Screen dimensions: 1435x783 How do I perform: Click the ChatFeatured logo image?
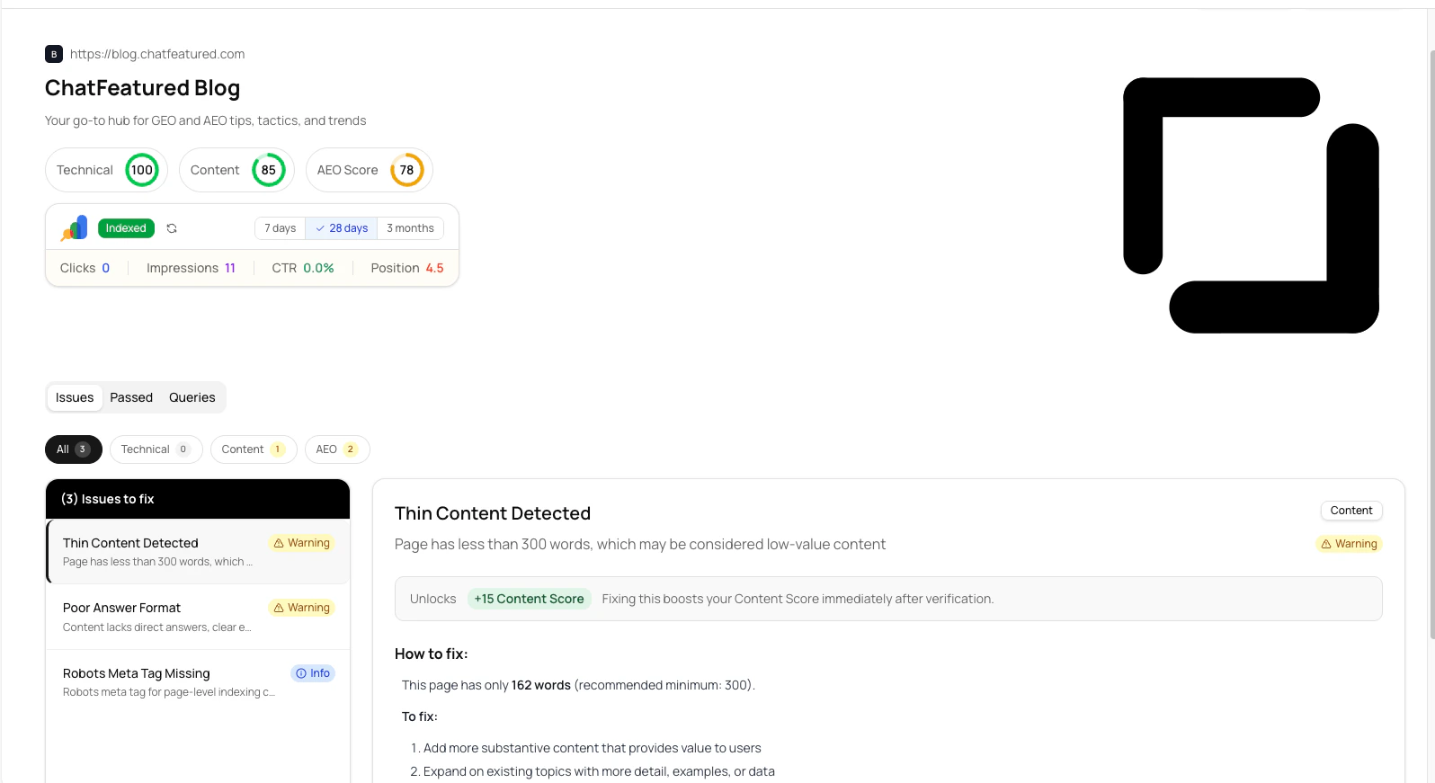[1251, 205]
